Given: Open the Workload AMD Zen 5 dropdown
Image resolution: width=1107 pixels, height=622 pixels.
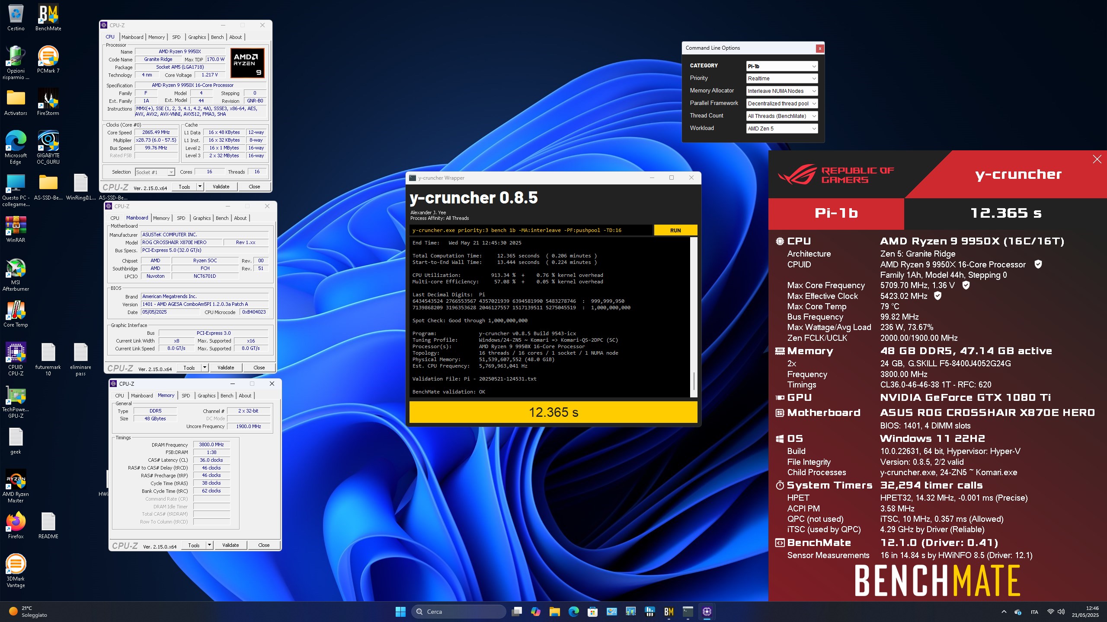Looking at the screenshot, I should point(782,129).
